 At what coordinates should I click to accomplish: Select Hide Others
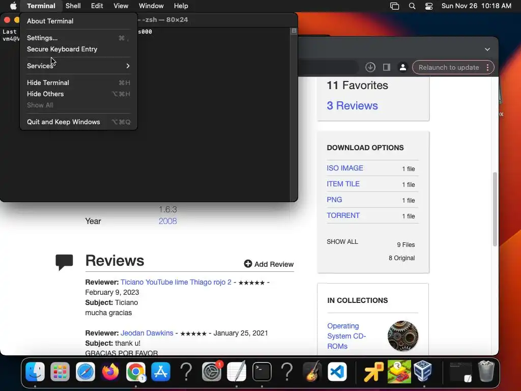click(x=78, y=94)
